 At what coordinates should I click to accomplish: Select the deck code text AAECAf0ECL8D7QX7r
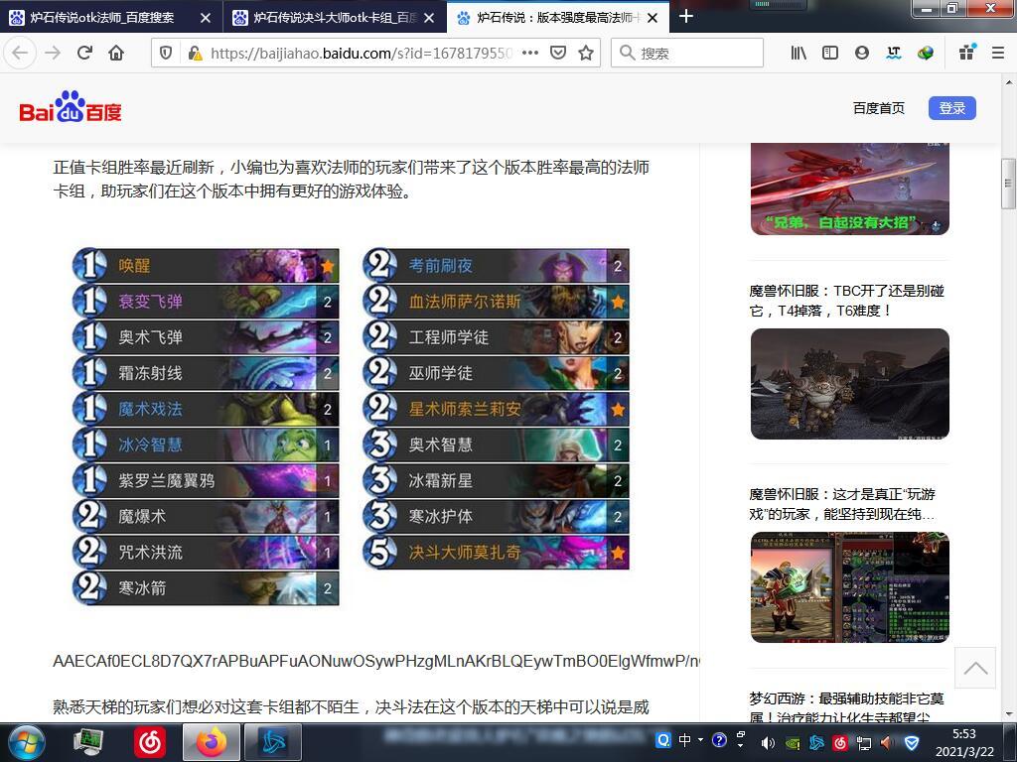[x=376, y=661]
